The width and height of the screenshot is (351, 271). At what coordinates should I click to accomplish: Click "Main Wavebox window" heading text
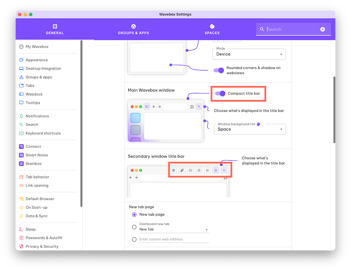click(x=151, y=90)
